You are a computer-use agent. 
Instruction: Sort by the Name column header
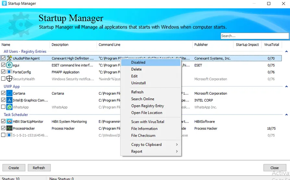pyautogui.click(x=25, y=44)
